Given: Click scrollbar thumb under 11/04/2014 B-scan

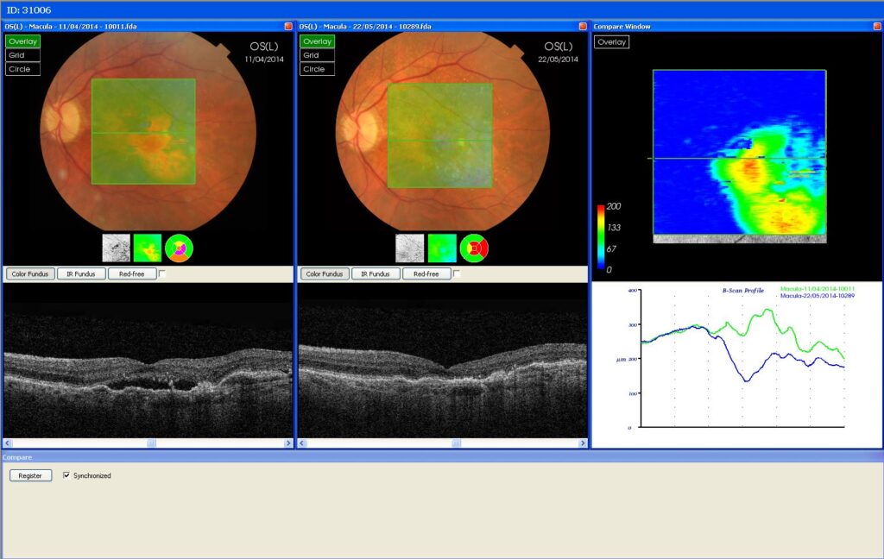Looking at the screenshot, I should coord(151,443).
